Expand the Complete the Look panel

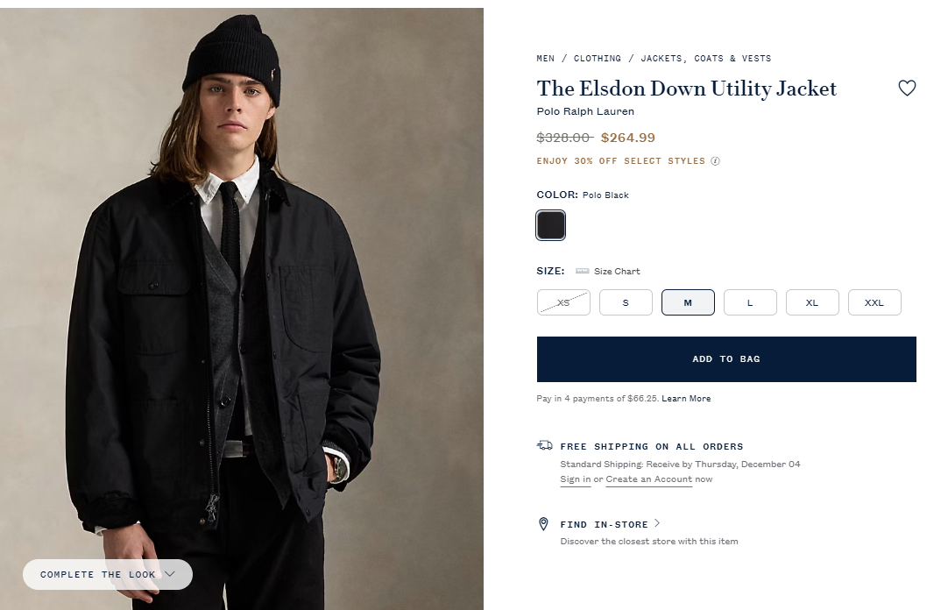pyautogui.click(x=108, y=575)
